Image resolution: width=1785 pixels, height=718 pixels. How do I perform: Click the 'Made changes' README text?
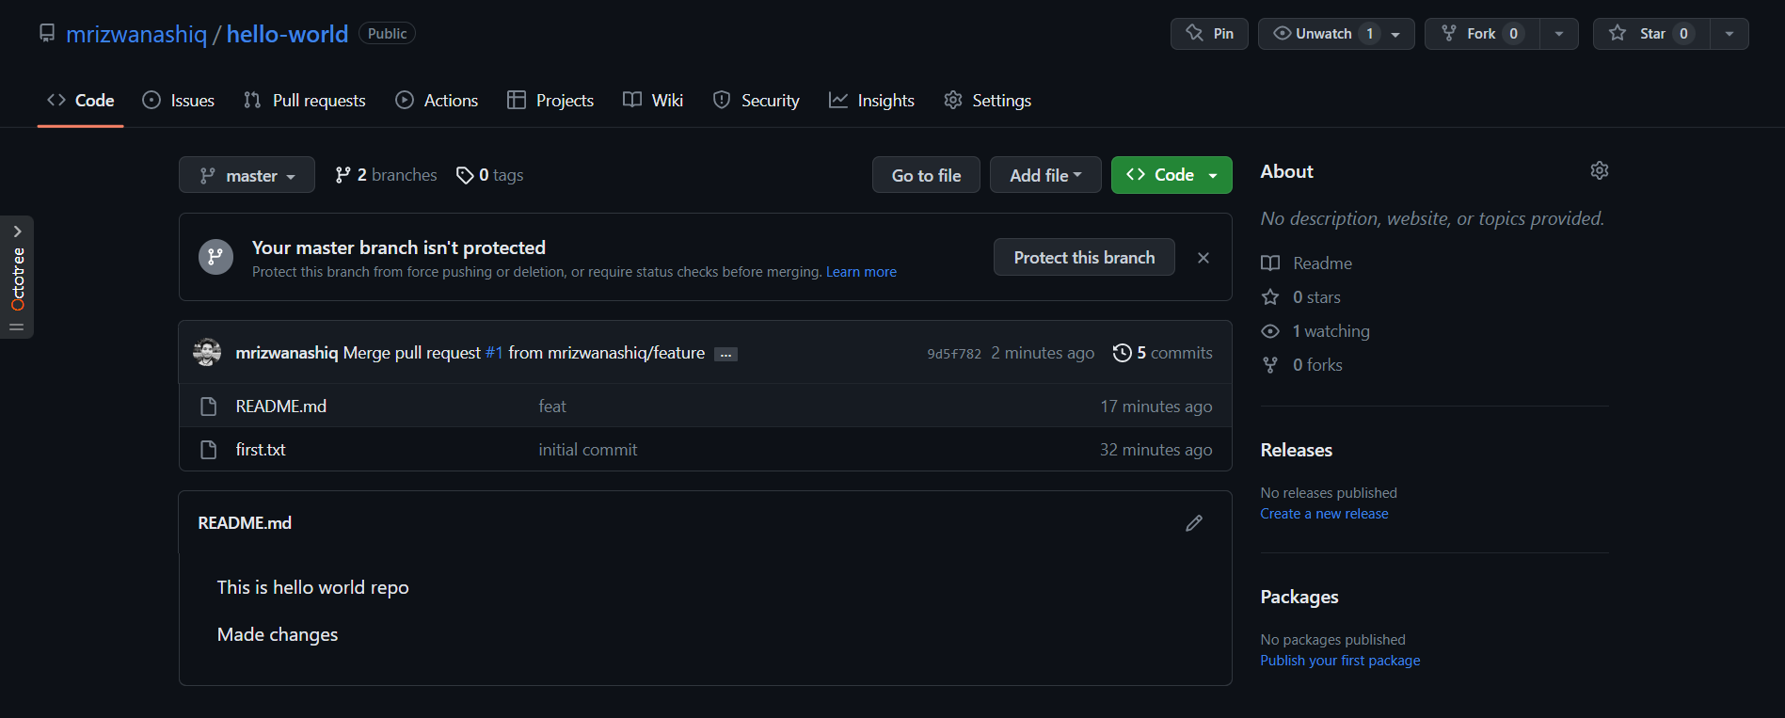[278, 635]
